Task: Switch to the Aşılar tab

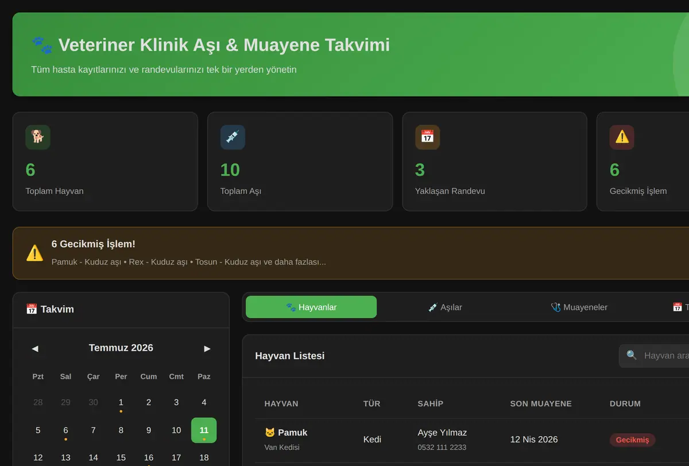Action: point(445,307)
